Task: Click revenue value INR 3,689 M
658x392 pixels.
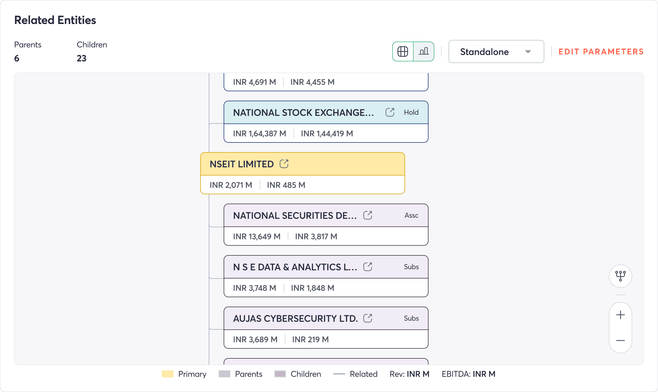Action: pos(255,340)
